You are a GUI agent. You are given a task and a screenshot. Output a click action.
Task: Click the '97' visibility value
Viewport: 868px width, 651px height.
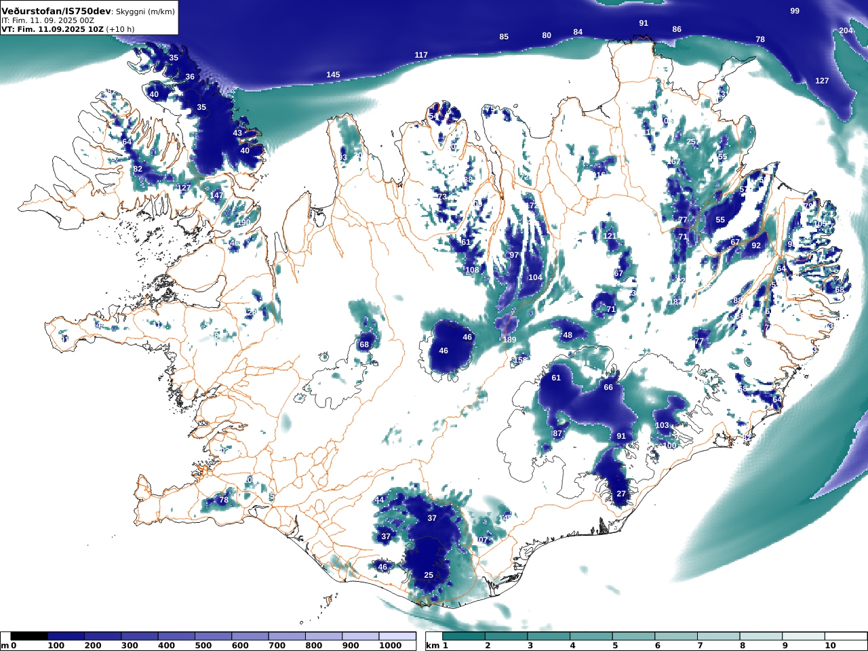[x=514, y=255]
